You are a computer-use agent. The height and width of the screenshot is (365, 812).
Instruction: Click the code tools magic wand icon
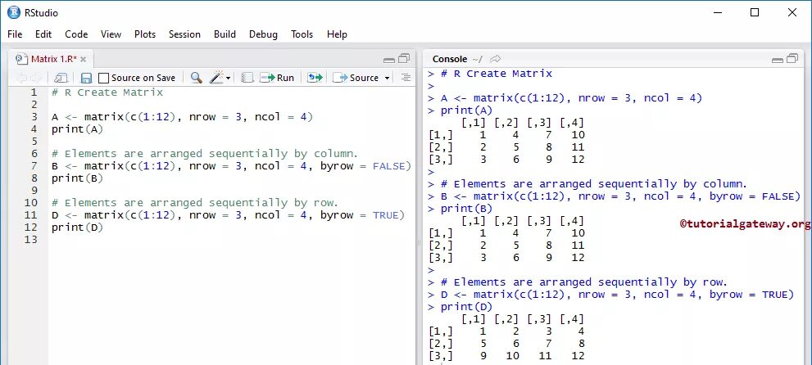(216, 78)
